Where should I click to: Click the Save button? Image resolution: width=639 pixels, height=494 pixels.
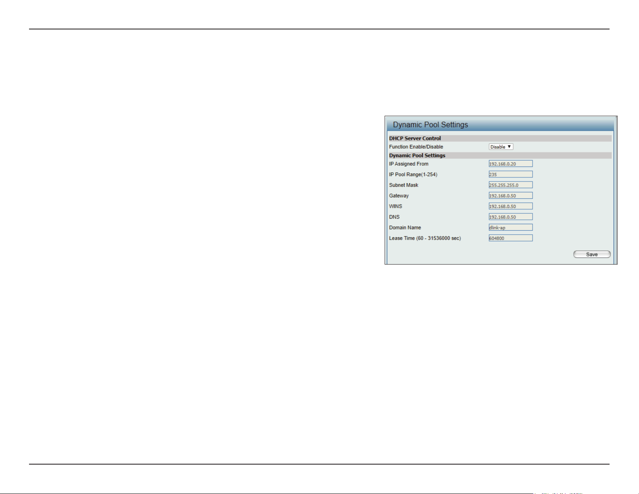[x=592, y=254]
